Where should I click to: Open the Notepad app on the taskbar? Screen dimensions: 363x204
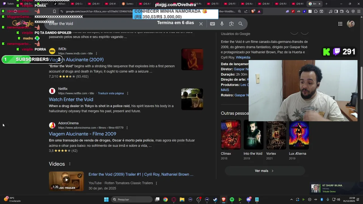tap(257, 199)
